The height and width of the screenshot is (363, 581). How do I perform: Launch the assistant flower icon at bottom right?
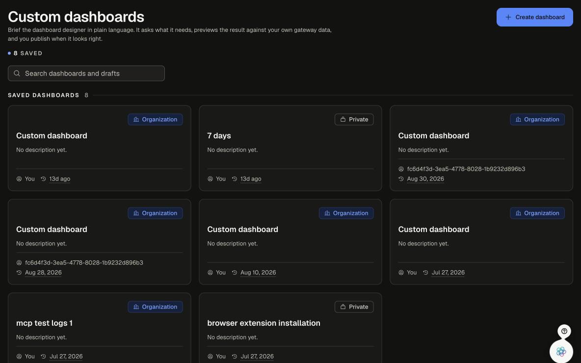click(561, 351)
